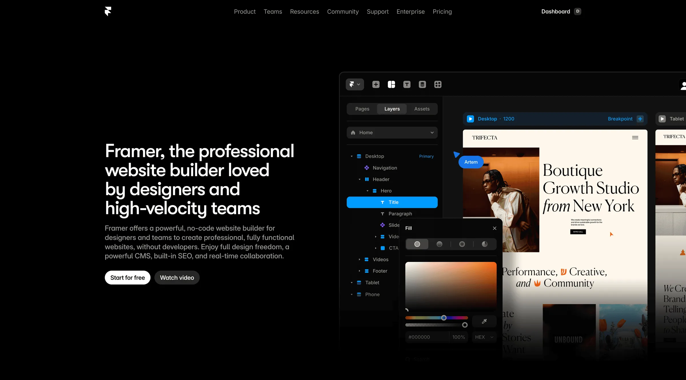The height and width of the screenshot is (380, 686).
Task: Toggle the Phone layer arrow
Action: click(x=352, y=294)
